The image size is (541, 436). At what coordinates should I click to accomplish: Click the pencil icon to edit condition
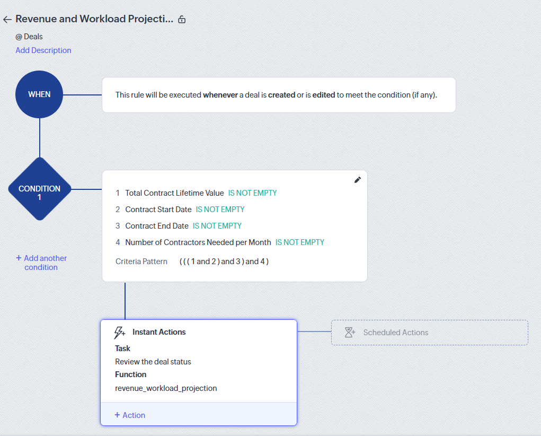(x=358, y=180)
